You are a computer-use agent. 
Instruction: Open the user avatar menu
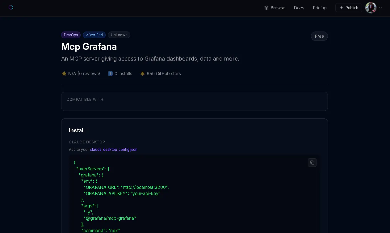click(371, 8)
